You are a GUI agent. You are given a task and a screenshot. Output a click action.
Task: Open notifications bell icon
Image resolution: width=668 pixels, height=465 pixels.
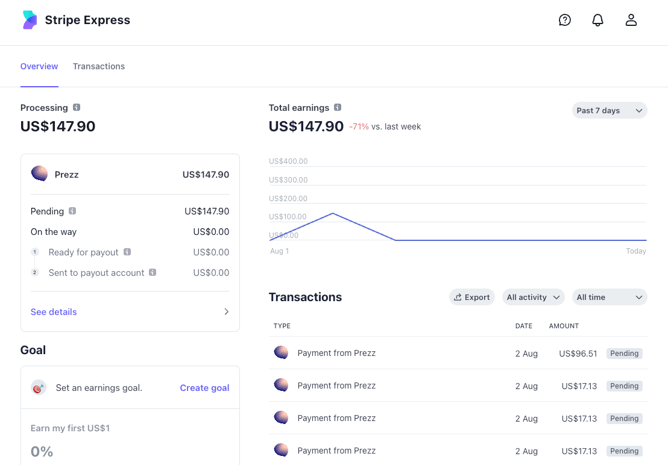597,20
